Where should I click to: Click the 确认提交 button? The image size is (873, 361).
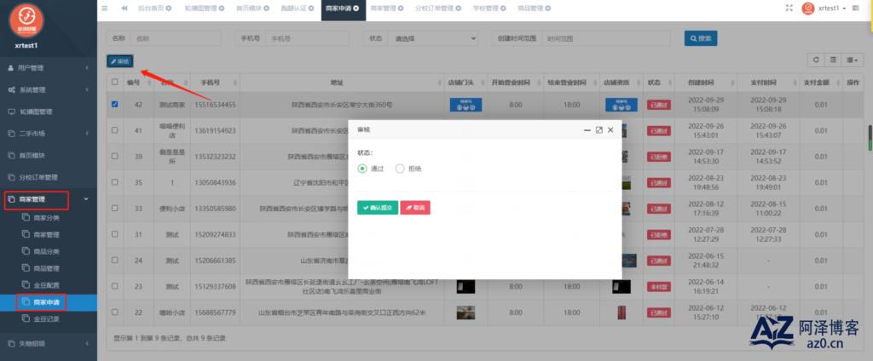point(378,208)
